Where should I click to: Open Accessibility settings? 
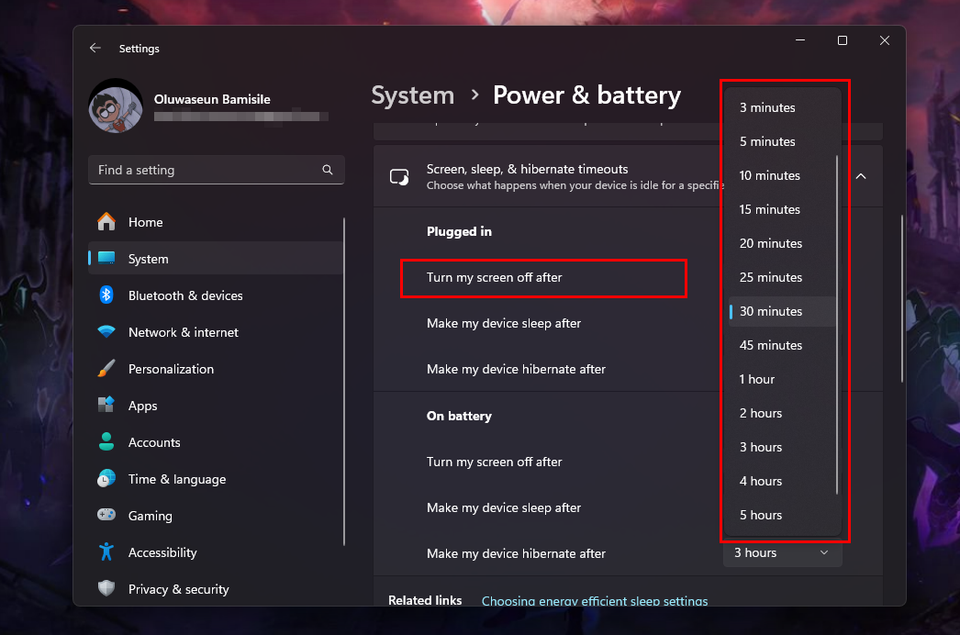(x=162, y=552)
